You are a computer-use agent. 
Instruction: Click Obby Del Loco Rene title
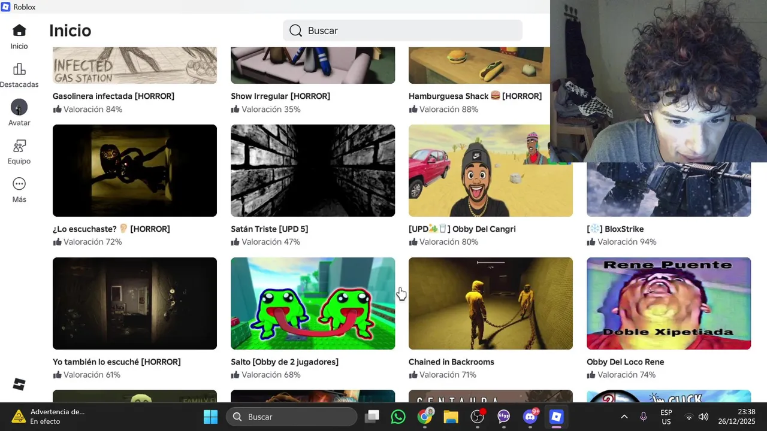[x=626, y=362]
